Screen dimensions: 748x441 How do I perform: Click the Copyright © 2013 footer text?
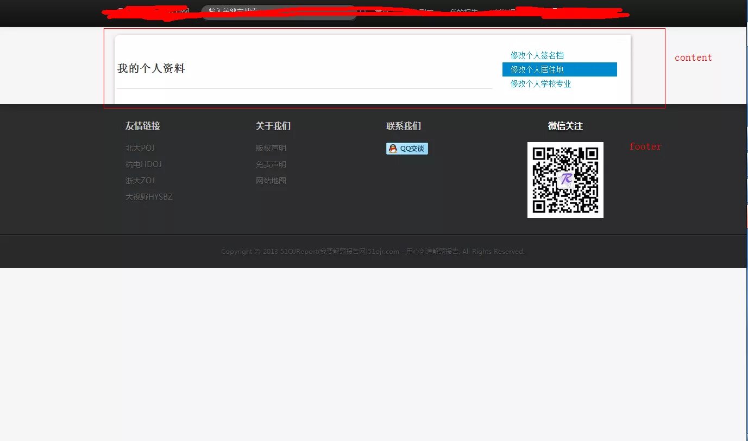pyautogui.click(x=373, y=252)
